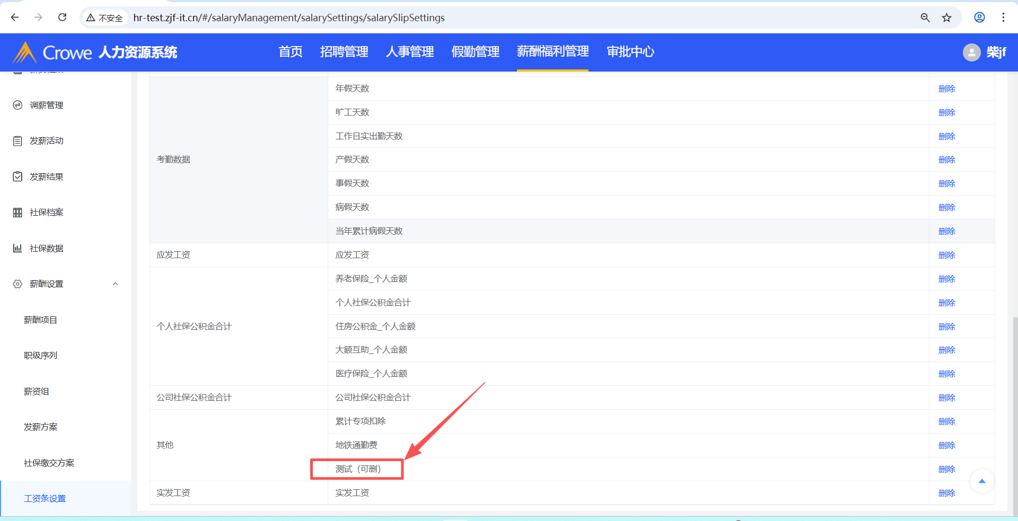1018x521 pixels.
Task: Delete the 工作日实出勤天数 row
Action: [946, 136]
